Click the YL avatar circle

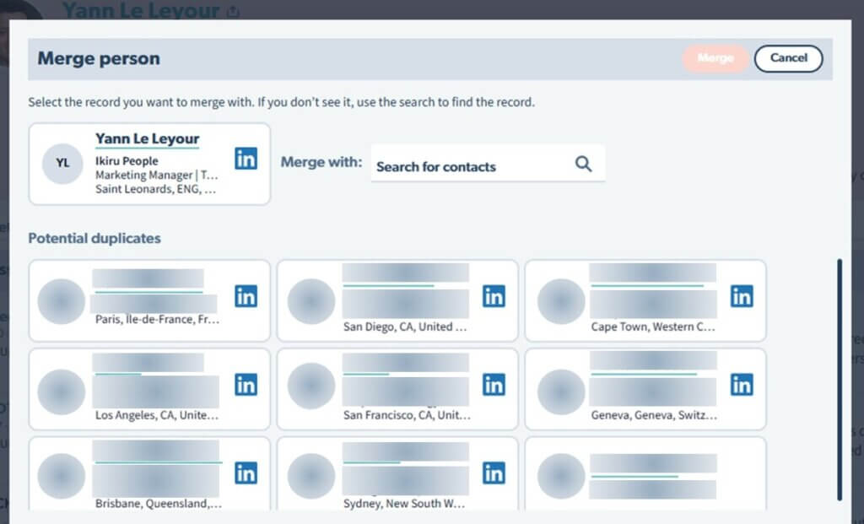[x=62, y=164]
